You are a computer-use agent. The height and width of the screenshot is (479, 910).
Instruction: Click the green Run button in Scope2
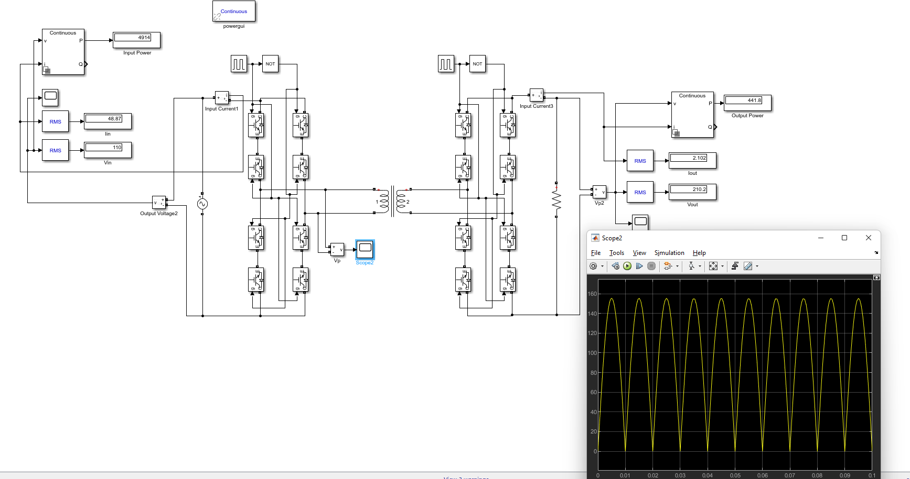pyautogui.click(x=627, y=266)
